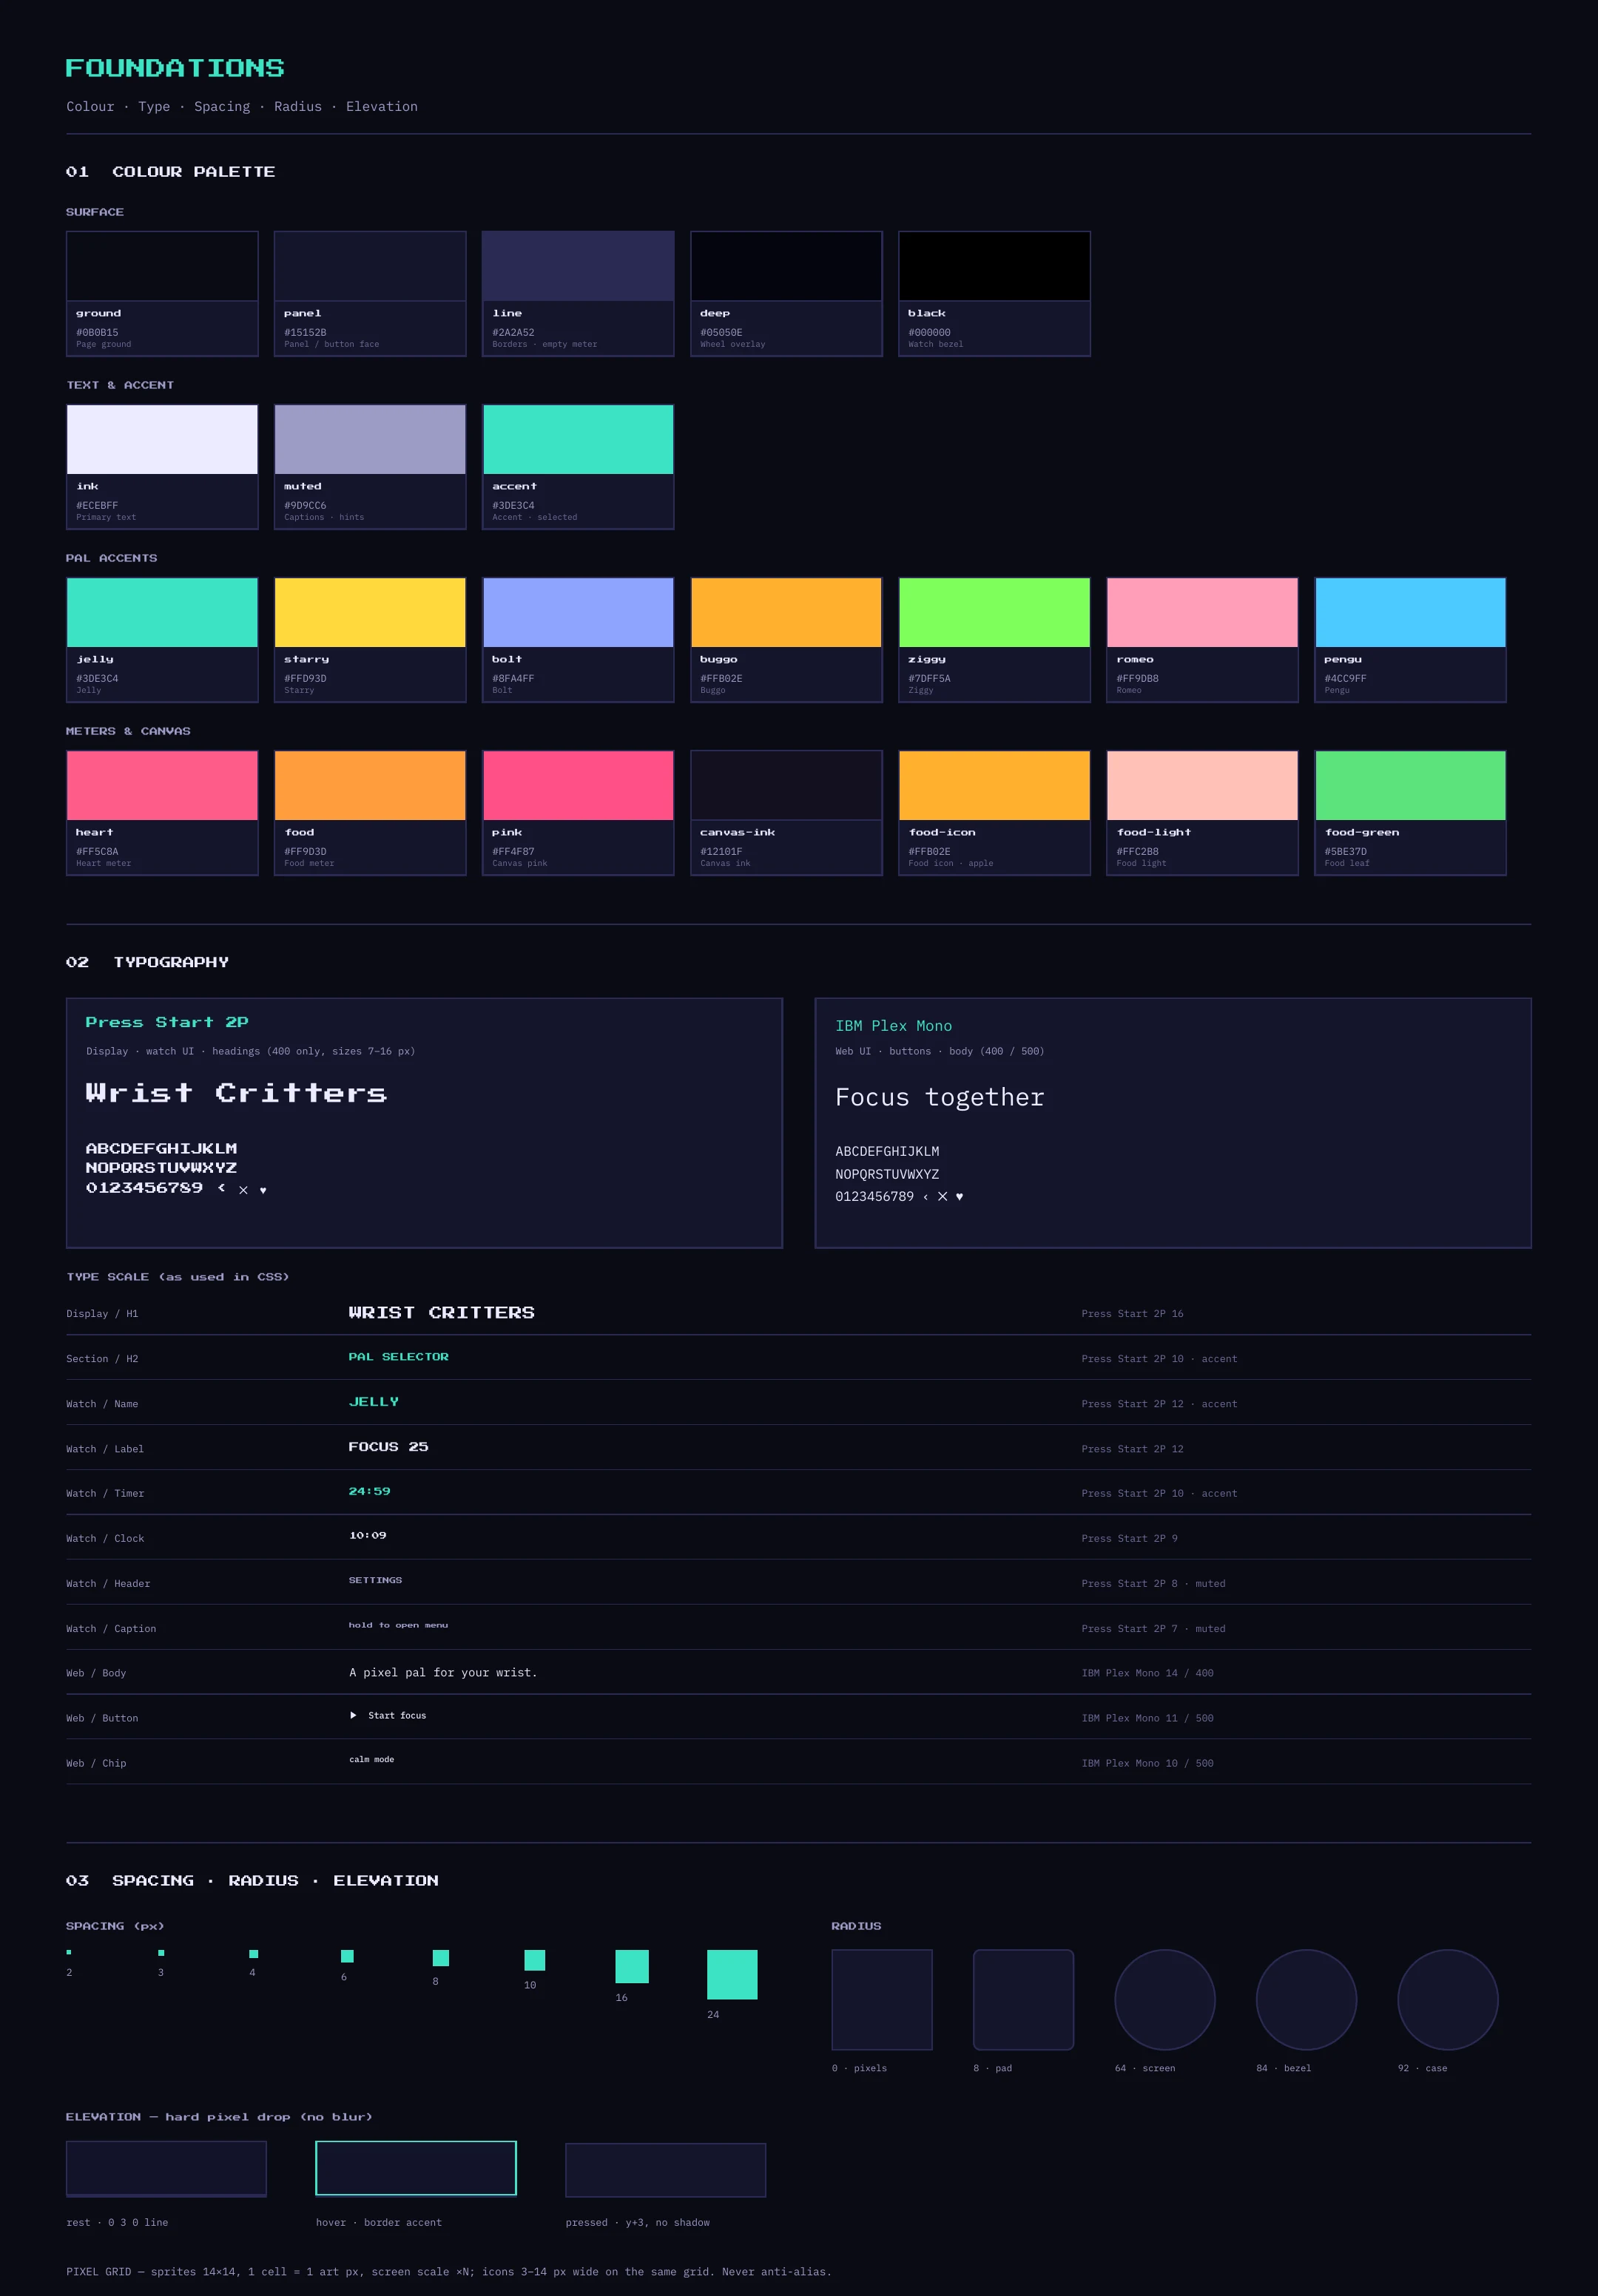Click the line #2A2A52 swatch
Viewport: 1598px width, 2296px height.
(x=579, y=294)
